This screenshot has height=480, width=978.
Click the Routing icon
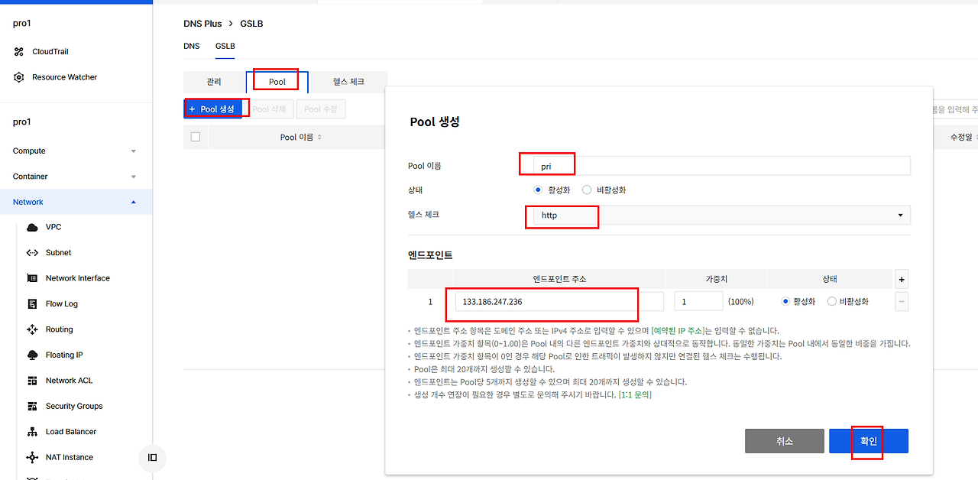(x=32, y=329)
